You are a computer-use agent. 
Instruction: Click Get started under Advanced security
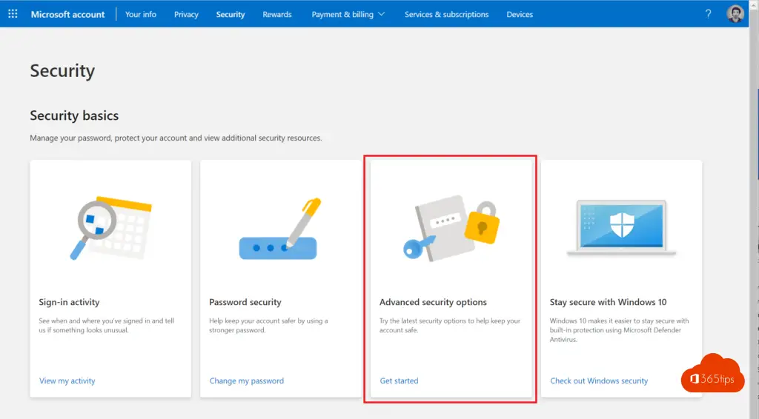(x=399, y=381)
